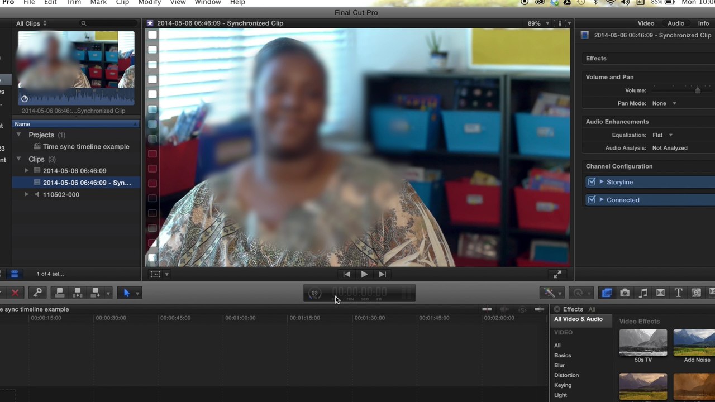This screenshot has width=715, height=402.
Task: Connect clip to primary storyline button
Action: click(x=60, y=293)
